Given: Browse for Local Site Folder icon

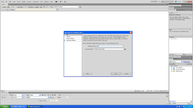Looking at the screenshot, I should [x=125, y=49].
